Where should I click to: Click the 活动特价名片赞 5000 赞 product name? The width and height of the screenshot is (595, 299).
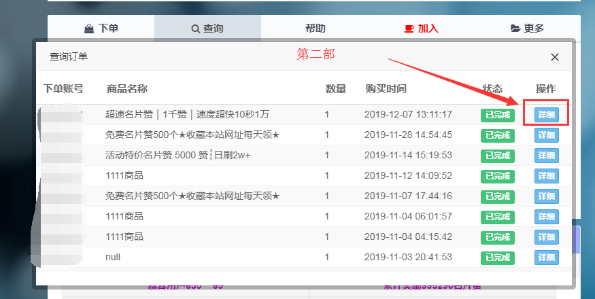point(177,156)
